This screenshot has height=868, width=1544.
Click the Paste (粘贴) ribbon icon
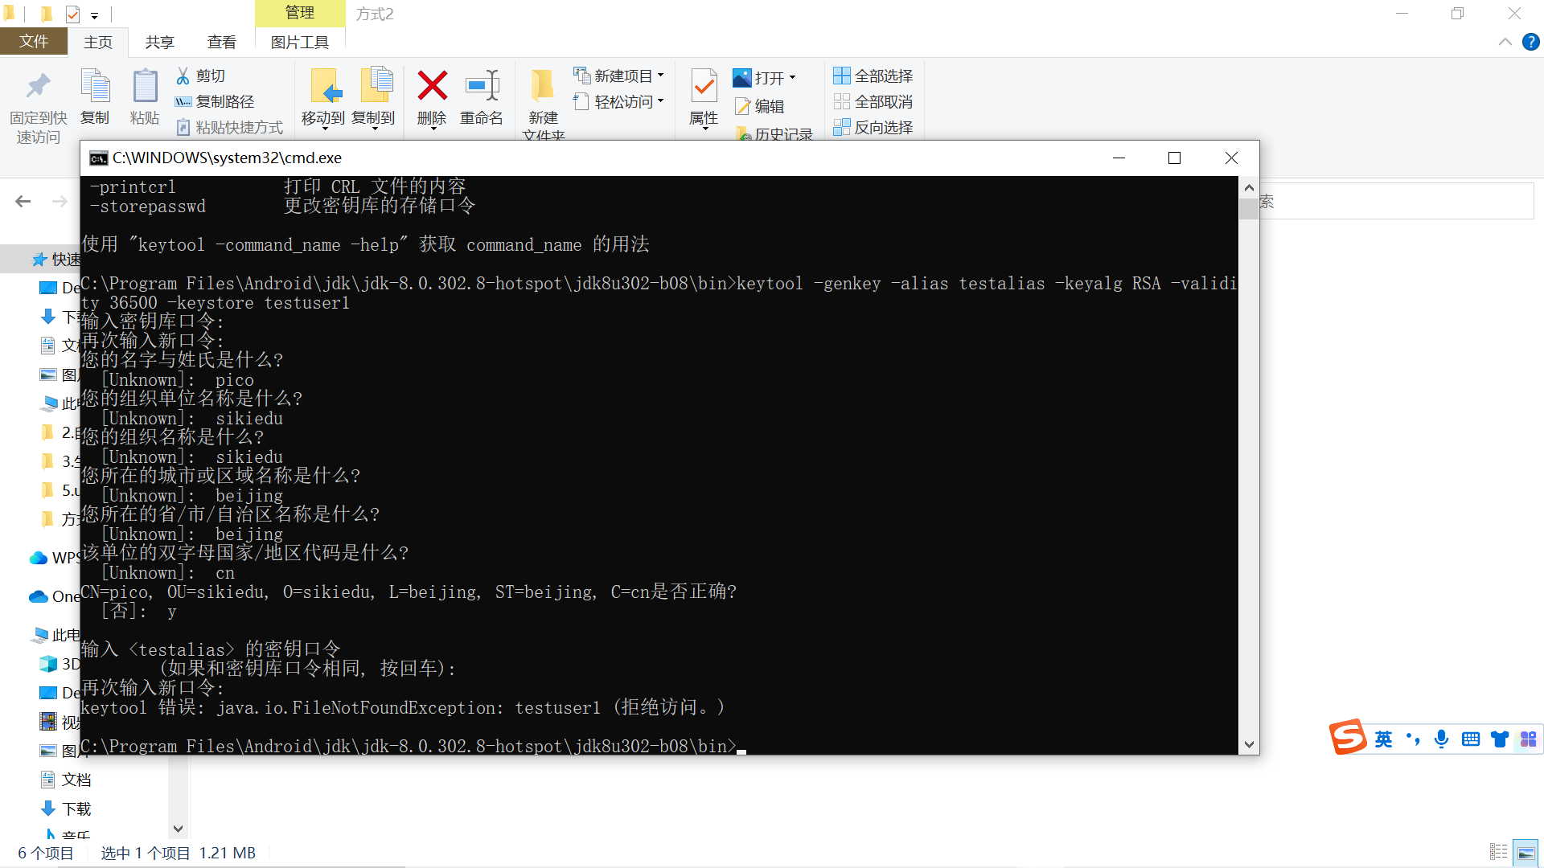(145, 87)
